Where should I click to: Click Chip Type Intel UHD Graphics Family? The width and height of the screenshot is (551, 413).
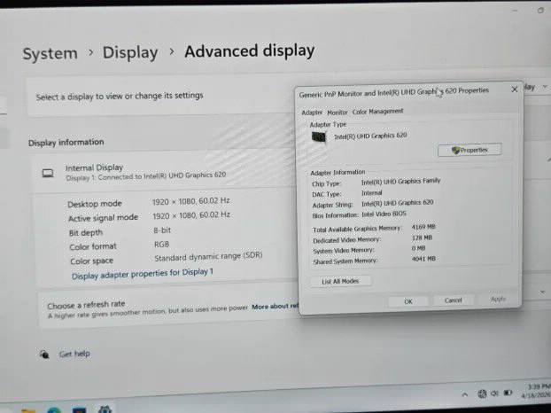pyautogui.click(x=400, y=182)
